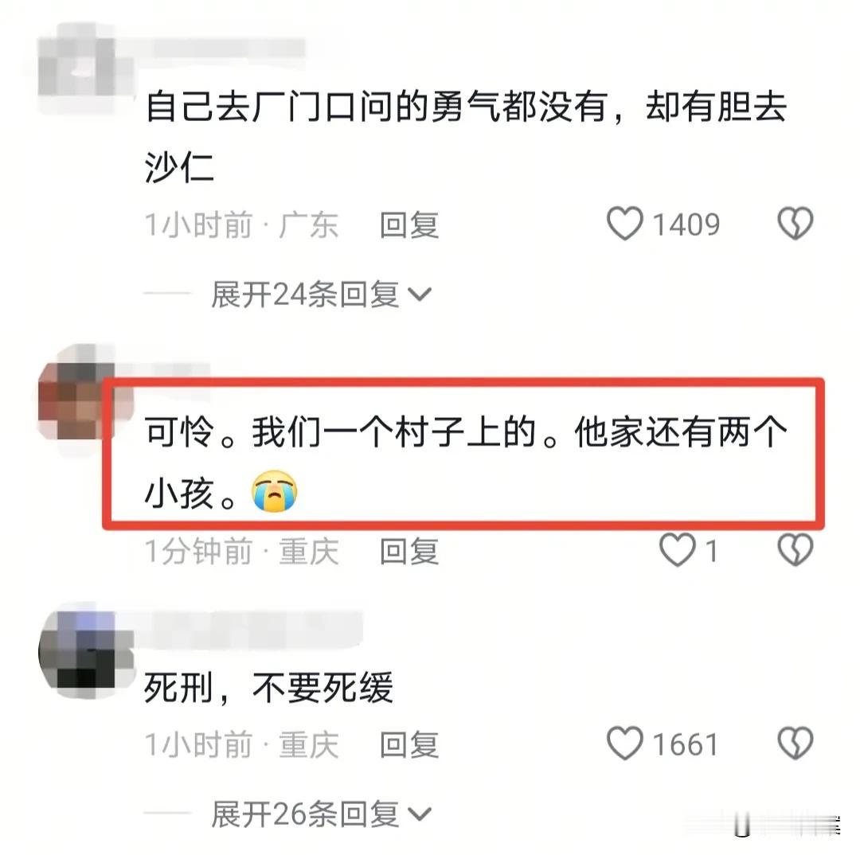Screen dimensions: 860x855
Task: Open first commenter's blurred avatar
Action: 85,67
